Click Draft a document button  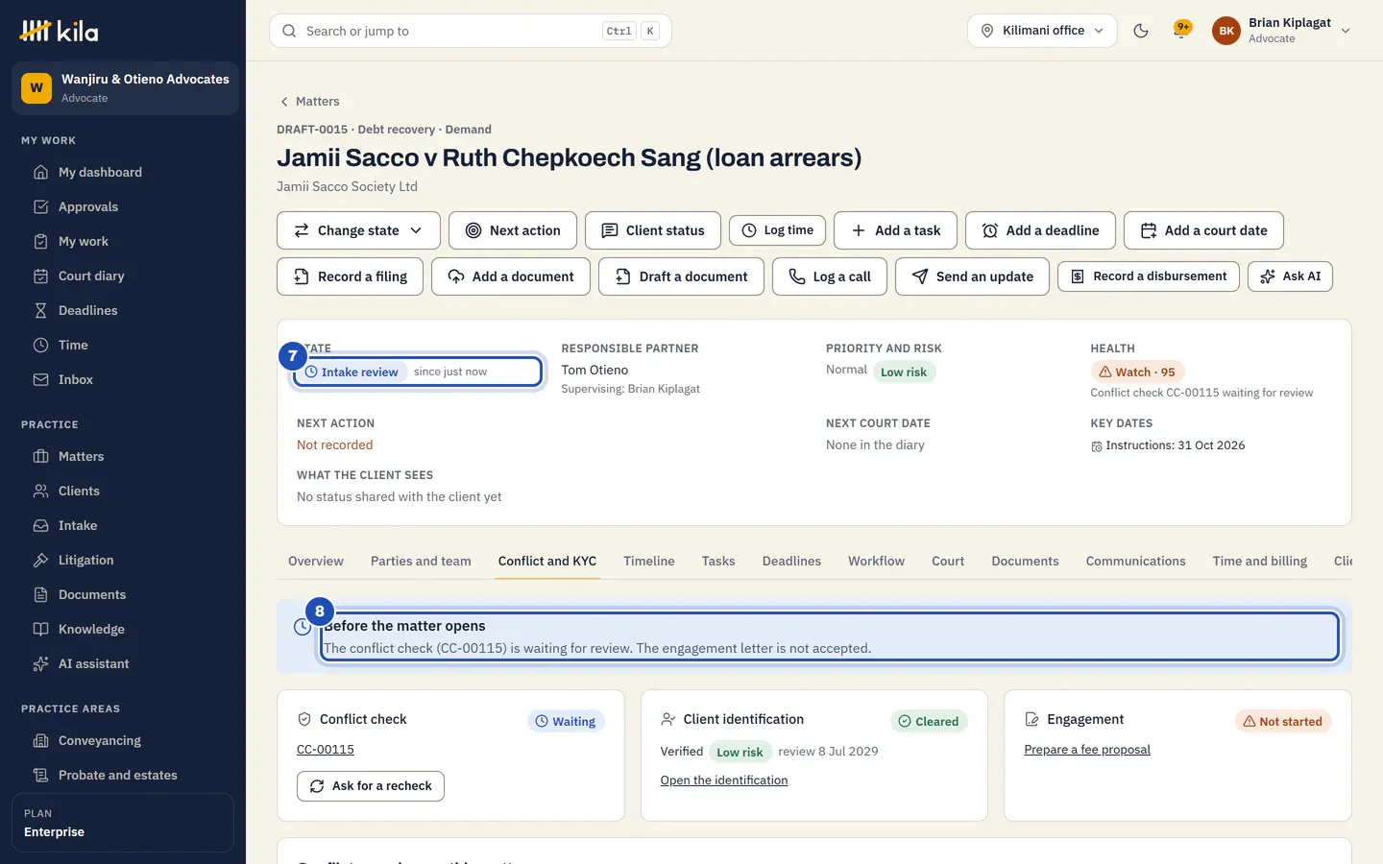click(x=681, y=276)
